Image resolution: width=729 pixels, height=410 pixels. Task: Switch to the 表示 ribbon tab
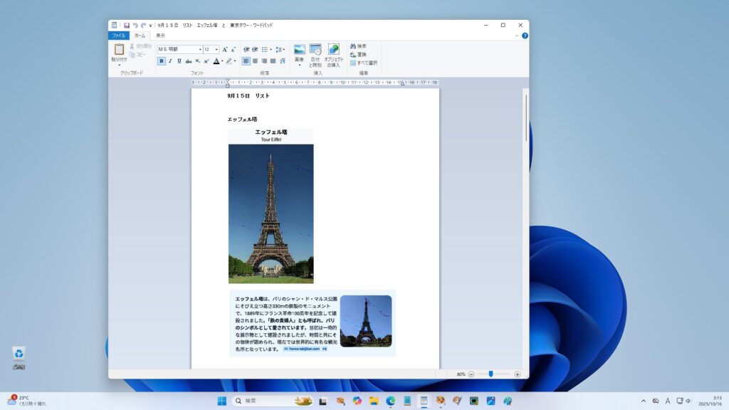(160, 35)
